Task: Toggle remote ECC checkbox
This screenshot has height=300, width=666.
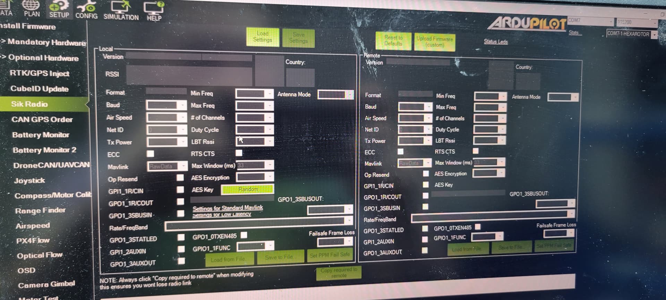Action: (400, 151)
